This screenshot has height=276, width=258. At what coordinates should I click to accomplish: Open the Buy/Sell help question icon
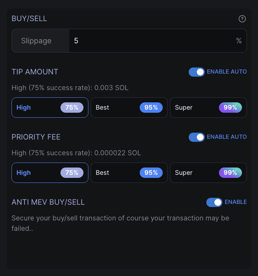pyautogui.click(x=242, y=19)
